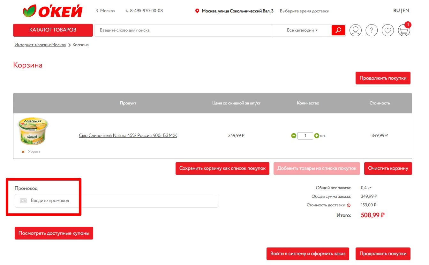Click the O'KEY logo
This screenshot has width=429, height=265.
(53, 11)
